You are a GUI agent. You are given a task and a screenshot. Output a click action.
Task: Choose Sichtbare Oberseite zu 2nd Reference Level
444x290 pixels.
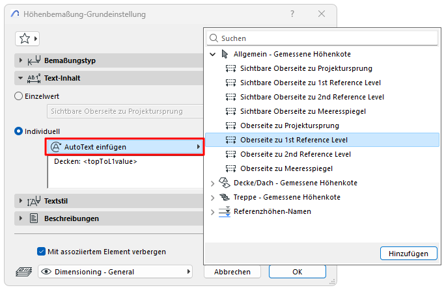(x=322, y=97)
